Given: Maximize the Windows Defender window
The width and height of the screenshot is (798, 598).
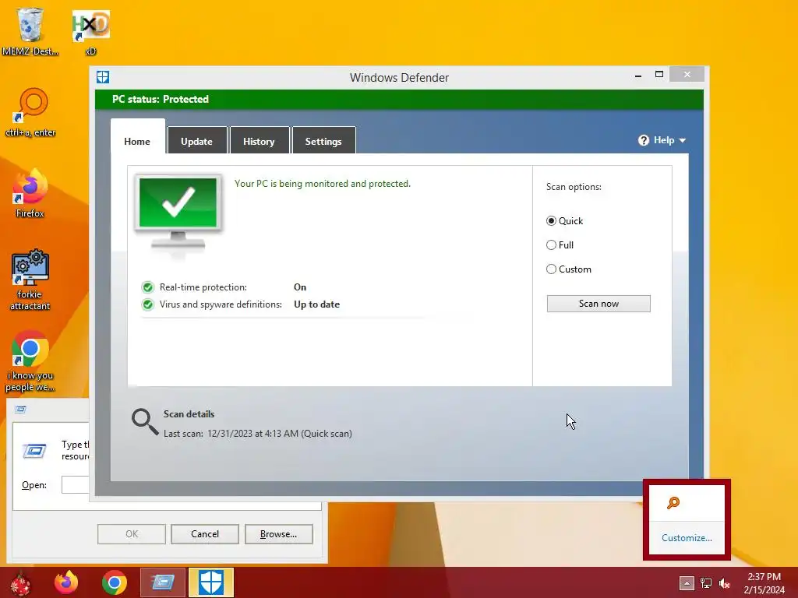Looking at the screenshot, I should pos(659,75).
